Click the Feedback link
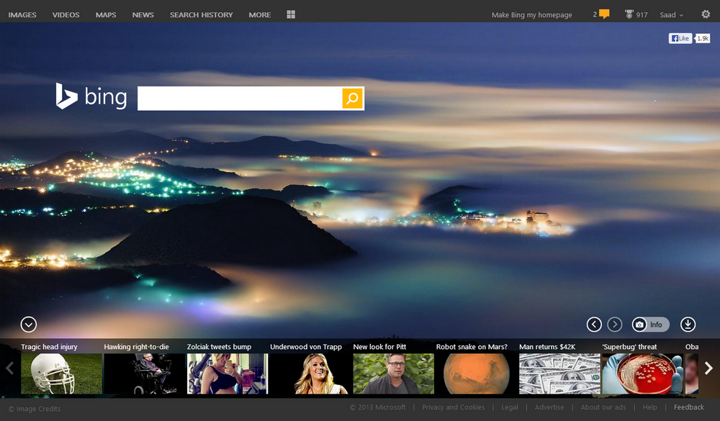Viewport: 720px width, 421px height. pos(689,407)
